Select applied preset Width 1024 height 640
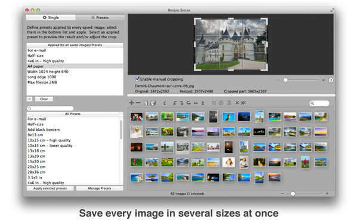 (75, 72)
